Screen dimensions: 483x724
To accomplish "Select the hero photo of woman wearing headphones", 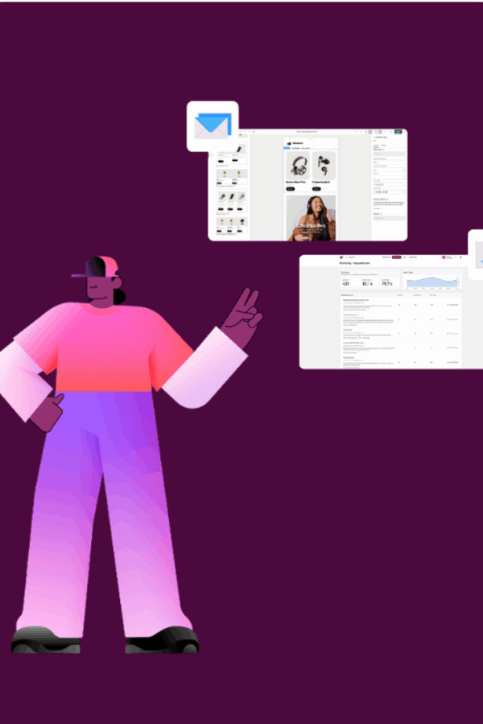I will tap(311, 218).
